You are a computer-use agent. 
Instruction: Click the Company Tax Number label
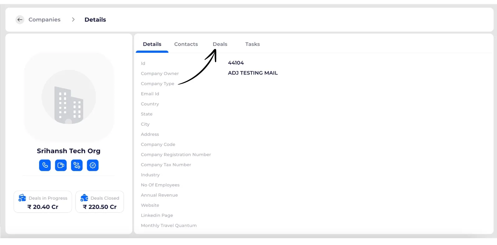coord(166,165)
